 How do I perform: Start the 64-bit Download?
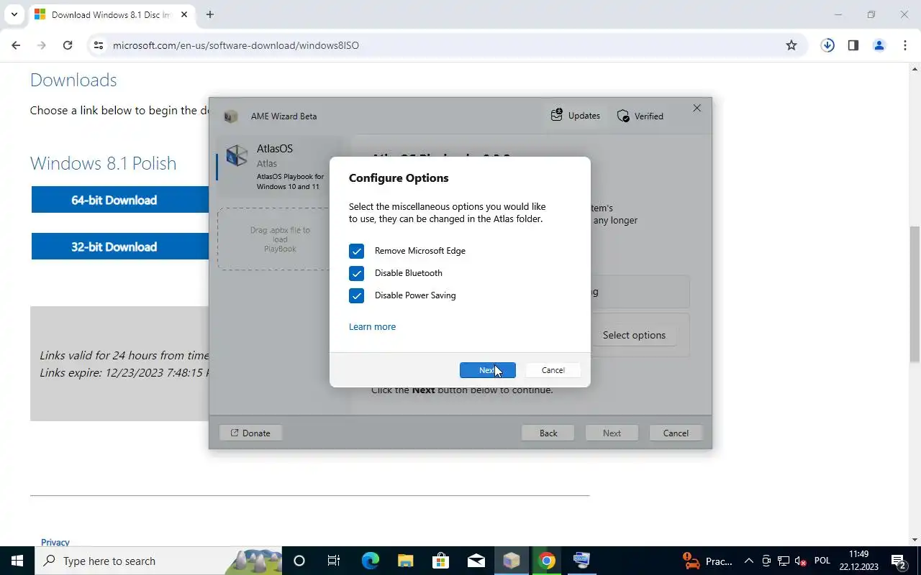pos(119,200)
